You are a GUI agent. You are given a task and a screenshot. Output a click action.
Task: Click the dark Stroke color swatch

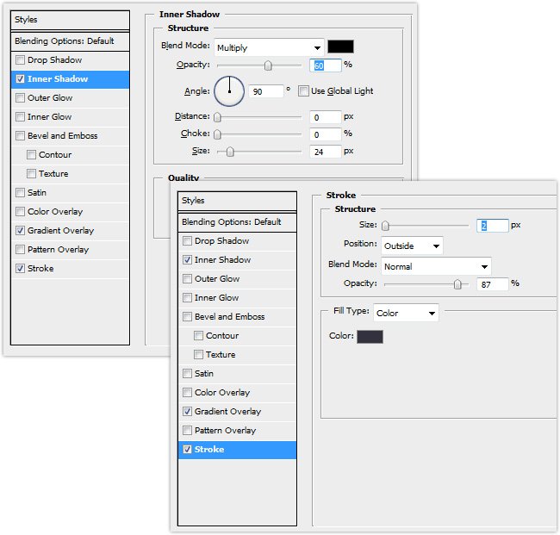point(370,337)
